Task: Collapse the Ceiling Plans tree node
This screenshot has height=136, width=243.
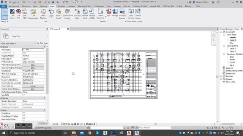Action: coord(224,46)
